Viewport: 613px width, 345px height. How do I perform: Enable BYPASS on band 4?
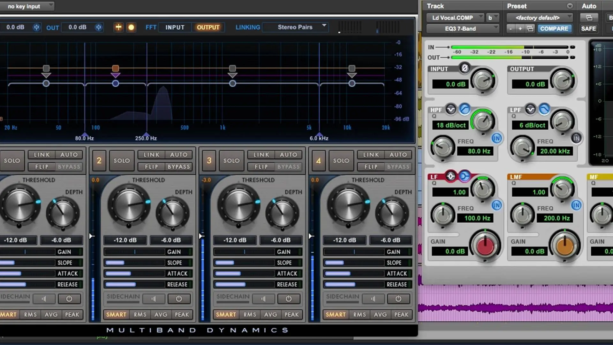point(398,166)
